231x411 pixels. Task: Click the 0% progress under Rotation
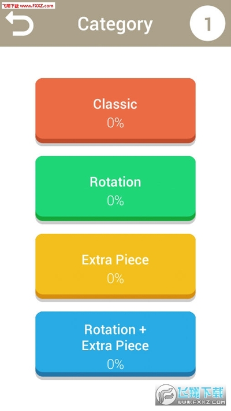(x=115, y=201)
